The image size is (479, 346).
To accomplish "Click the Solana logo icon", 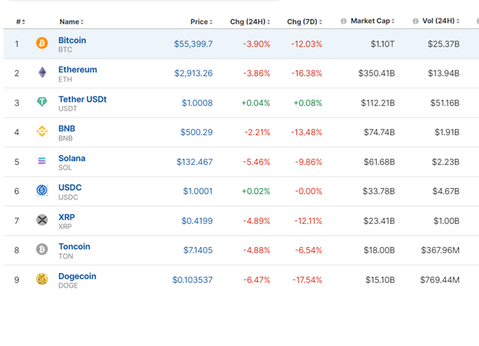I will point(41,161).
